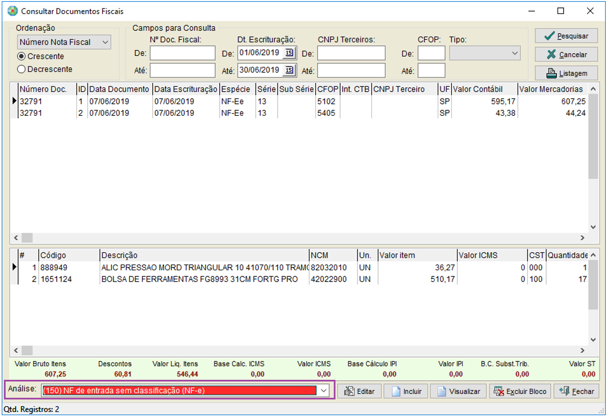Open the Número Nota Fiscal ordering dropdown
The width and height of the screenshot is (608, 418).
pyautogui.click(x=64, y=42)
